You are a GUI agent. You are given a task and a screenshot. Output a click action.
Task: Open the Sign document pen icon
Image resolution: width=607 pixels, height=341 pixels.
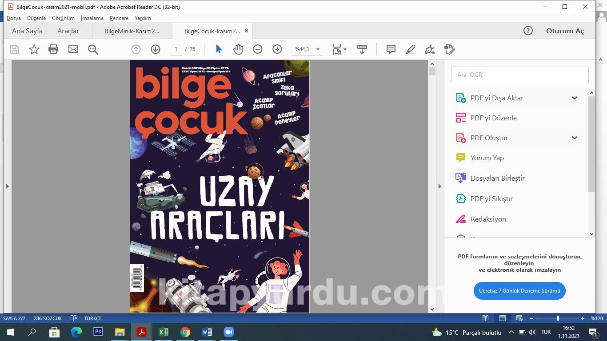tap(430, 49)
